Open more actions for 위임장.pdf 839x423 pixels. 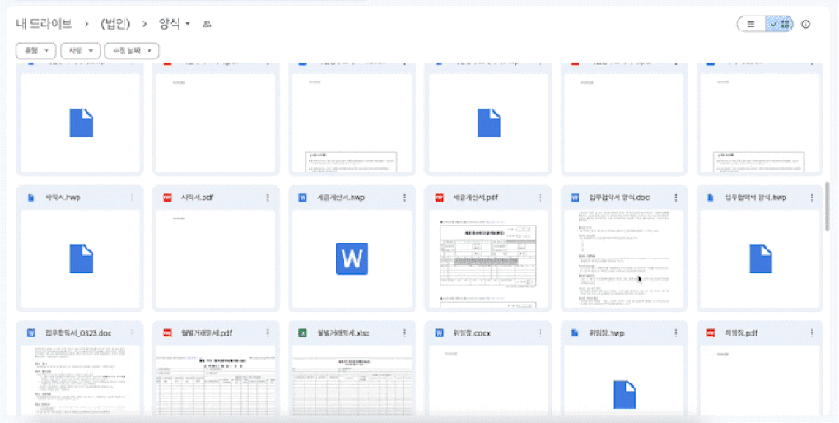tap(813, 332)
